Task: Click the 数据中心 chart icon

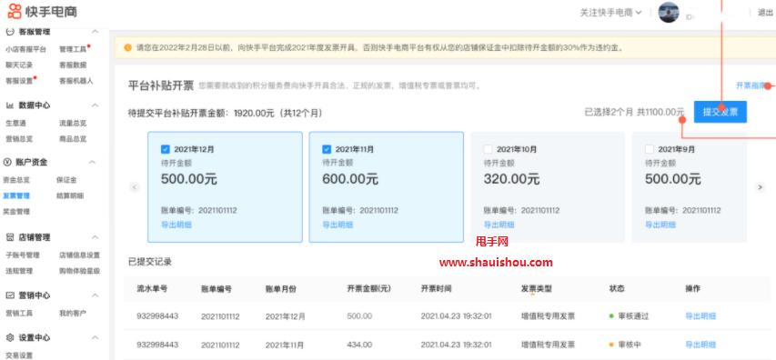Action: coord(9,105)
